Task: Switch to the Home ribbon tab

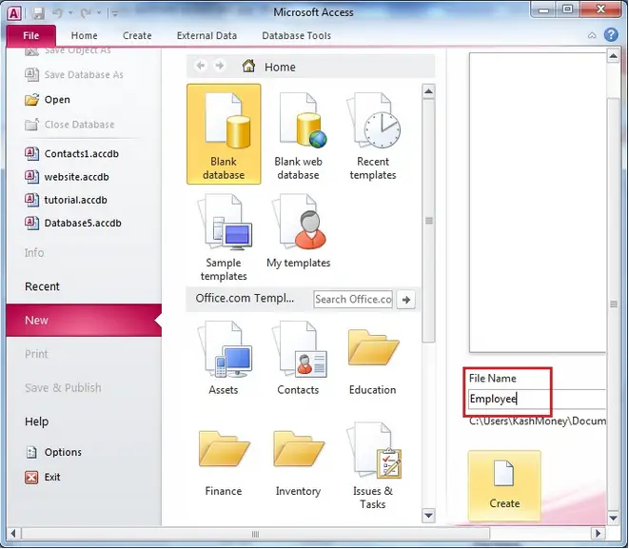Action: pyautogui.click(x=85, y=36)
